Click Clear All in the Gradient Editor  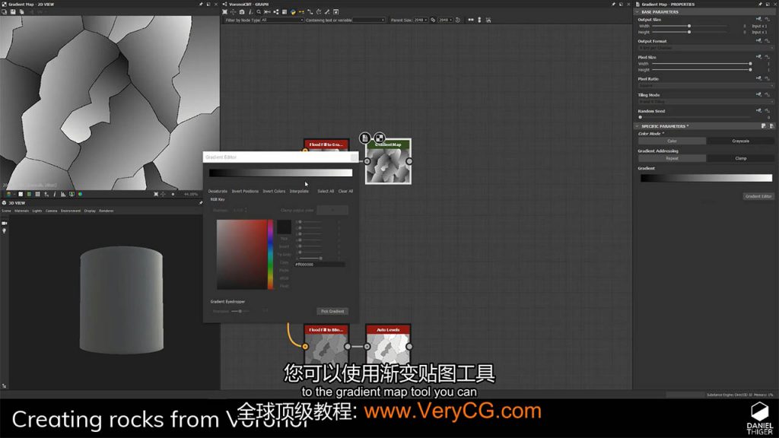pyautogui.click(x=346, y=191)
